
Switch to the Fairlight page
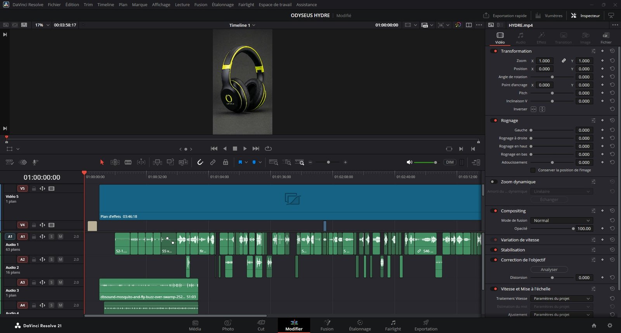pyautogui.click(x=393, y=325)
